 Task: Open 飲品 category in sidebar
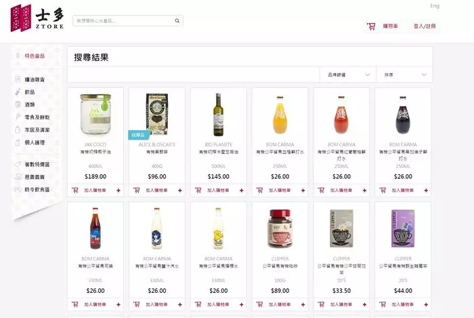pyautogui.click(x=30, y=92)
